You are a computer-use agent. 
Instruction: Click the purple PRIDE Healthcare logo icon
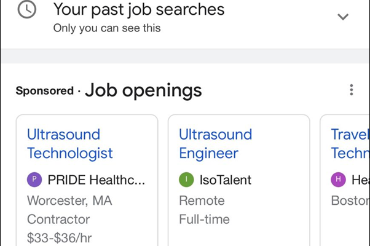coord(34,180)
